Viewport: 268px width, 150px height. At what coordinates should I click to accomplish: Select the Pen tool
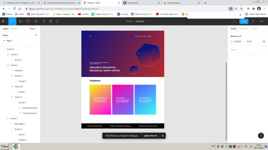pos(36,21)
